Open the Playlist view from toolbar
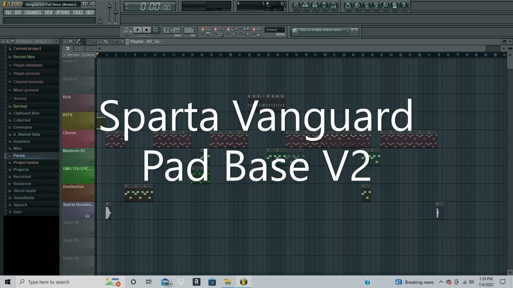 pyautogui.click(x=296, y=6)
